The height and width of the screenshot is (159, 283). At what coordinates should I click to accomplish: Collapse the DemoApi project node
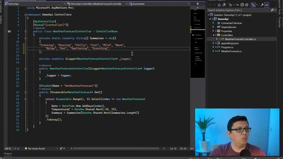coord(210,19)
